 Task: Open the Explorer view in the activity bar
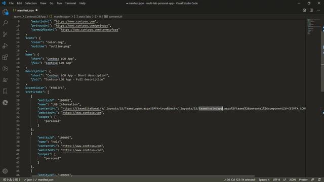click(x=5, y=12)
